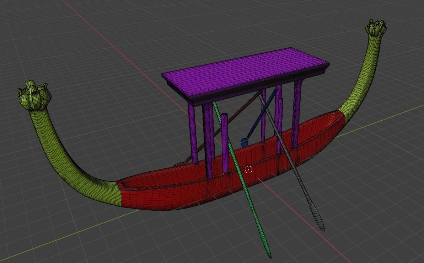
Task: Select the lotus finial atop the right stern
Action: (376, 28)
